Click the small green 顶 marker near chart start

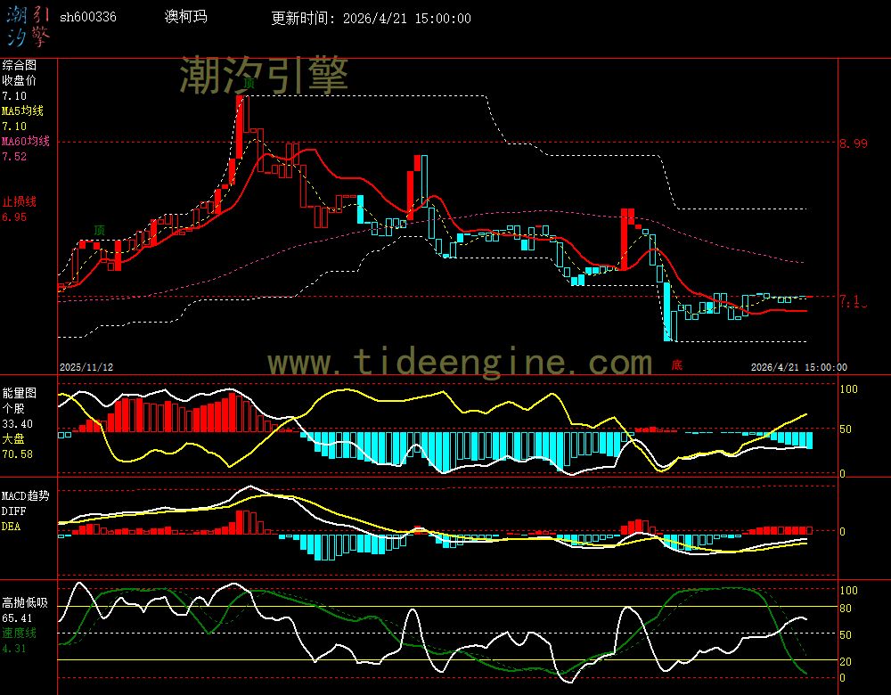click(99, 229)
